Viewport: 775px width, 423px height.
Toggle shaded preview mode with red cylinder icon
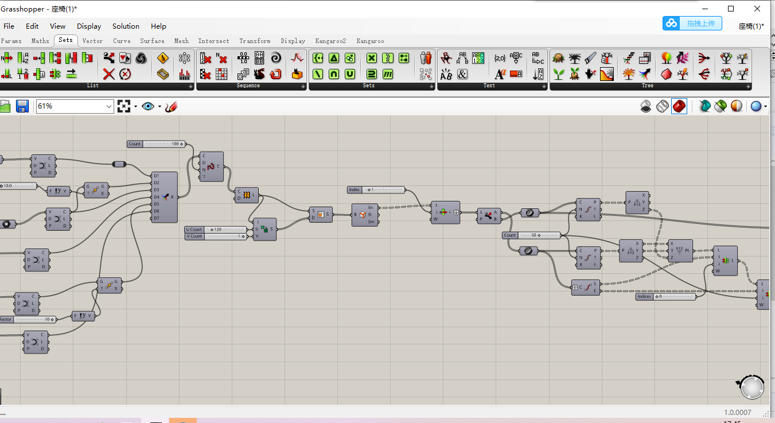click(679, 106)
